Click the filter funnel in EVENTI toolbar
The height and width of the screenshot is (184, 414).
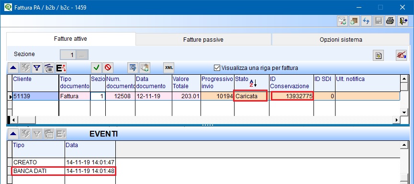click(x=37, y=134)
